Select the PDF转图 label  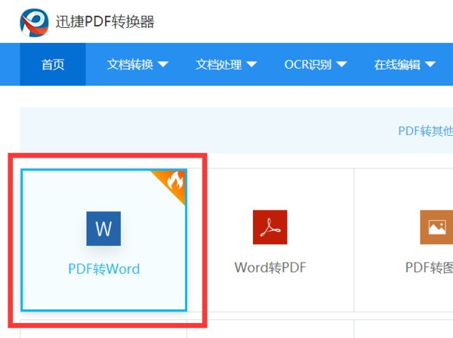click(x=428, y=267)
